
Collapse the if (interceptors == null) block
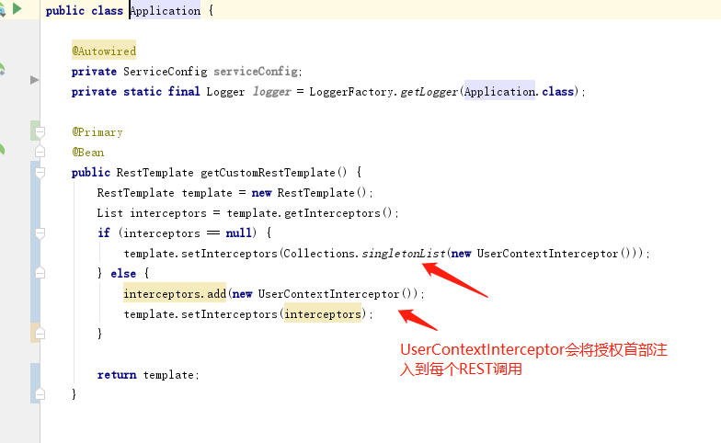[40, 233]
